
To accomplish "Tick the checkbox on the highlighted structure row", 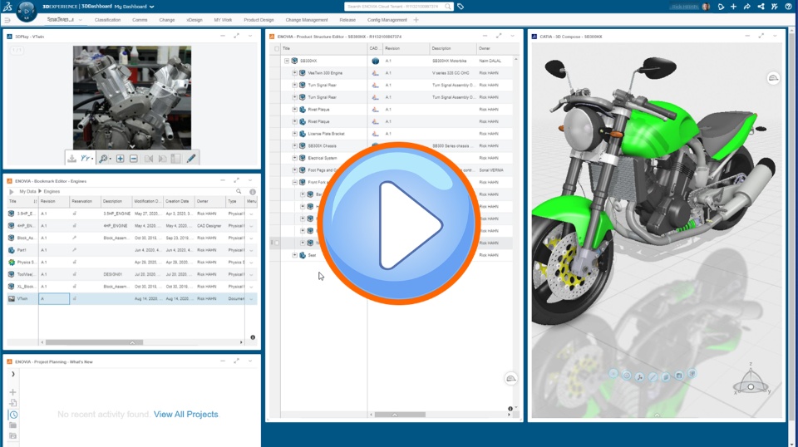I will 277,243.
